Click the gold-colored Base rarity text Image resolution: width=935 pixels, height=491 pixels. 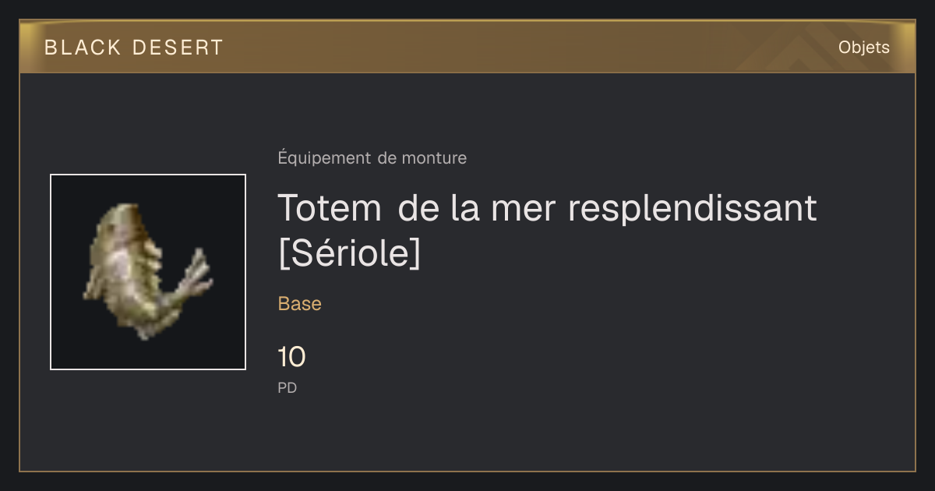click(300, 304)
